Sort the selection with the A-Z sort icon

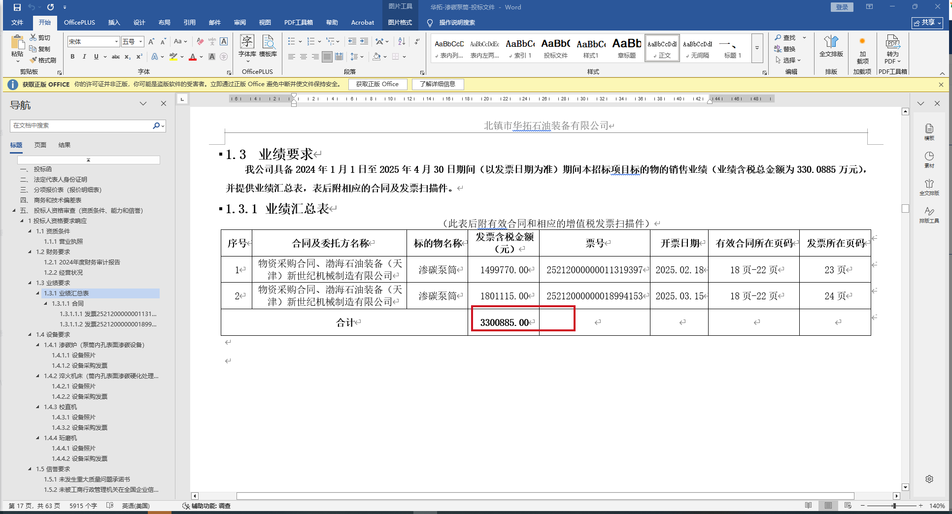(401, 41)
